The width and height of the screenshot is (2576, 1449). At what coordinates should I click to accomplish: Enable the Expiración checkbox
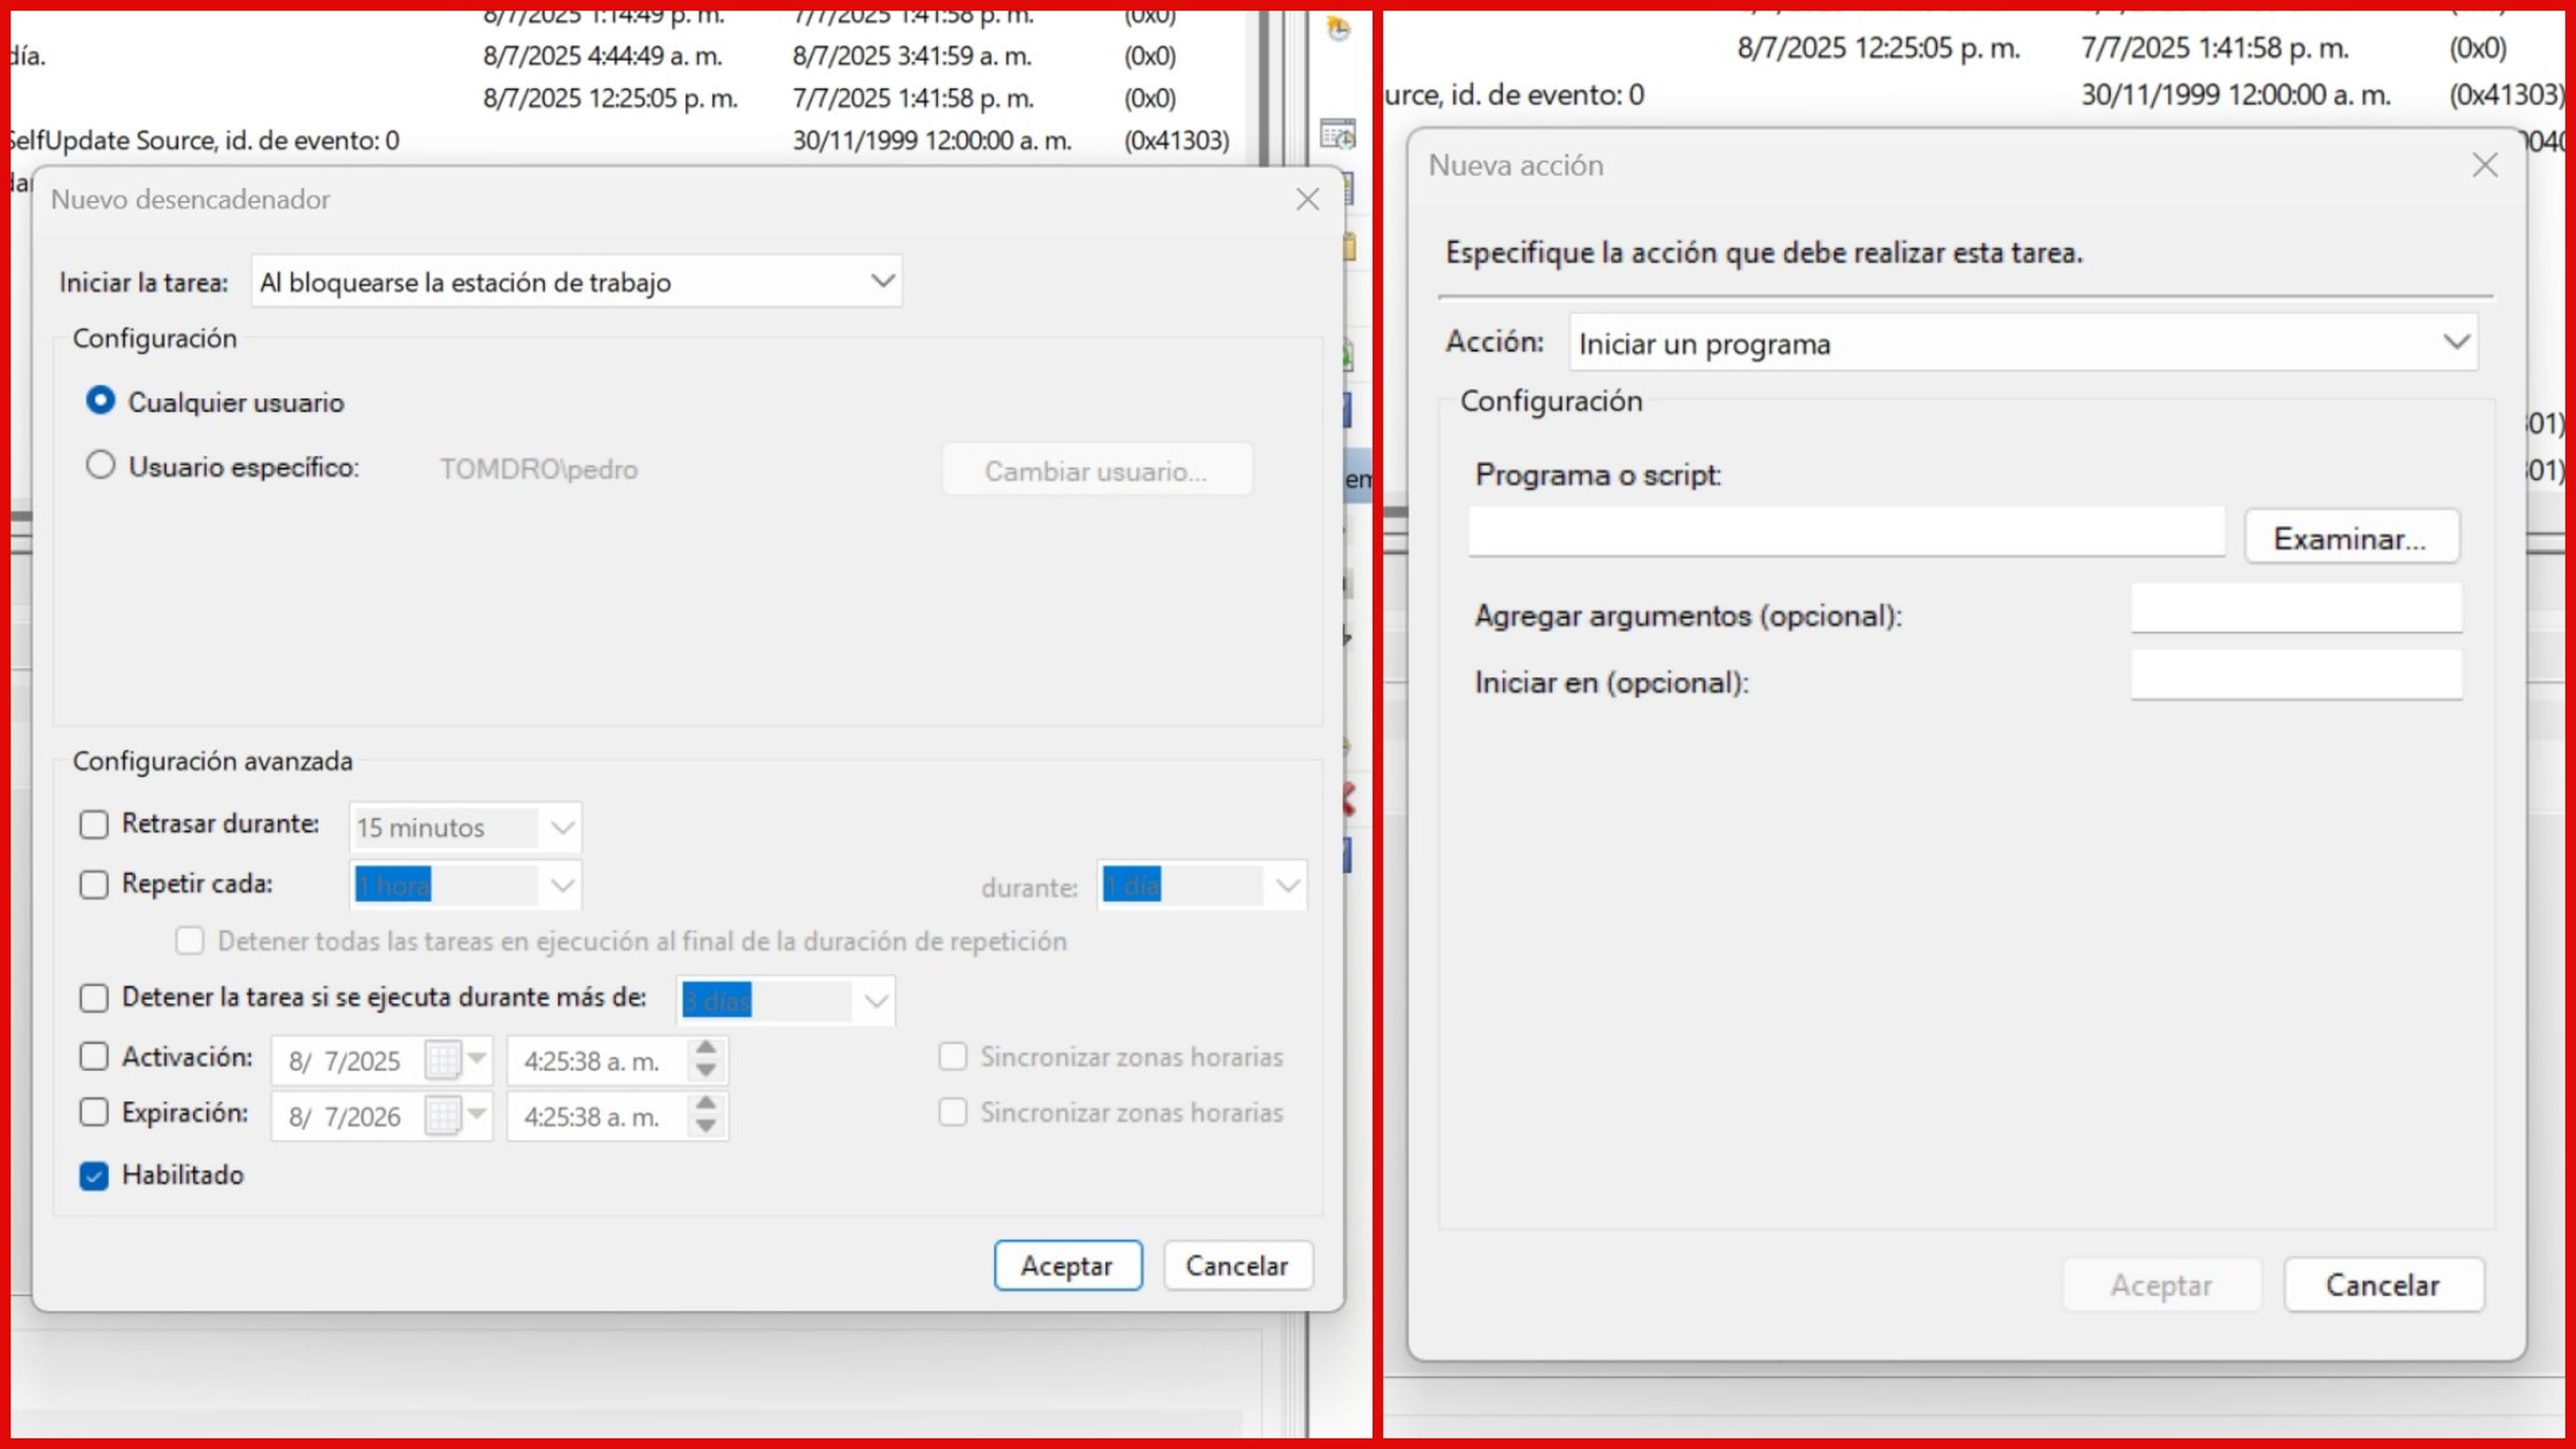[x=94, y=1113]
